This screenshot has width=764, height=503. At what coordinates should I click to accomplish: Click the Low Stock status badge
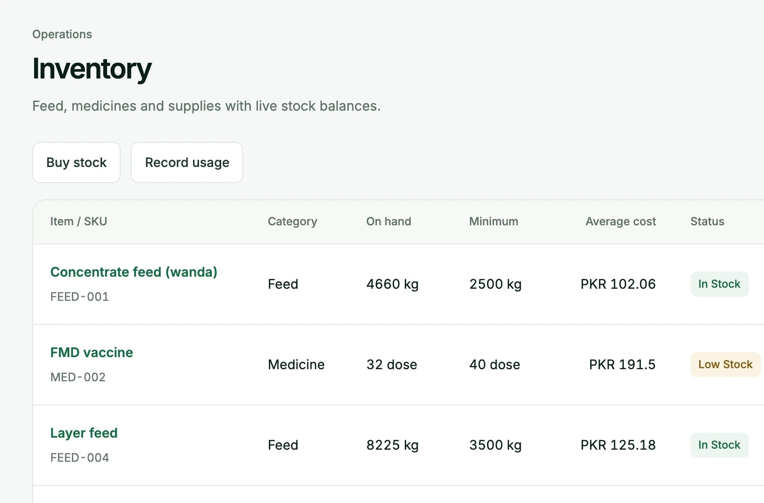click(x=725, y=365)
